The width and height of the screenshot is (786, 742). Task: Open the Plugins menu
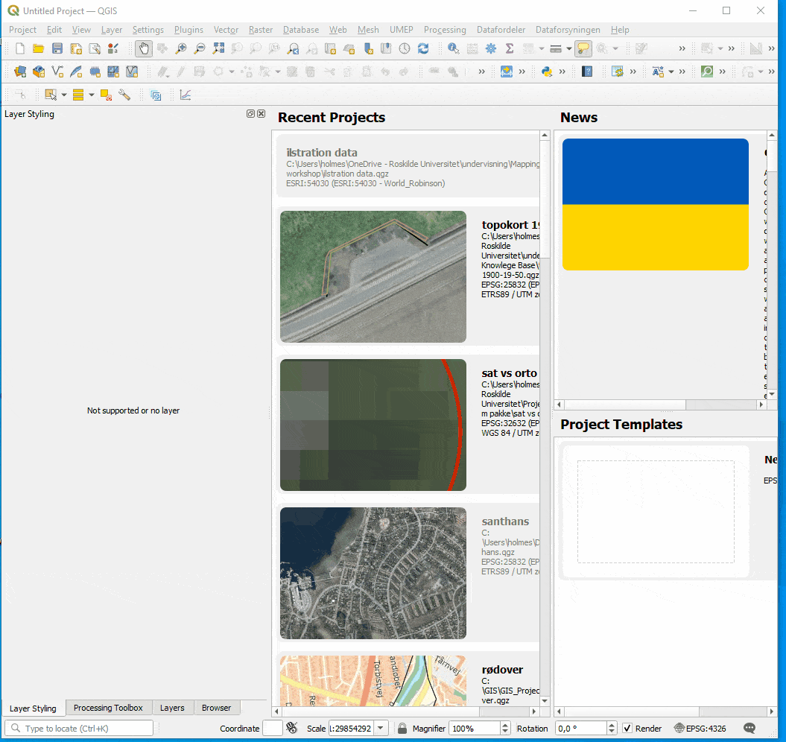[x=188, y=30]
